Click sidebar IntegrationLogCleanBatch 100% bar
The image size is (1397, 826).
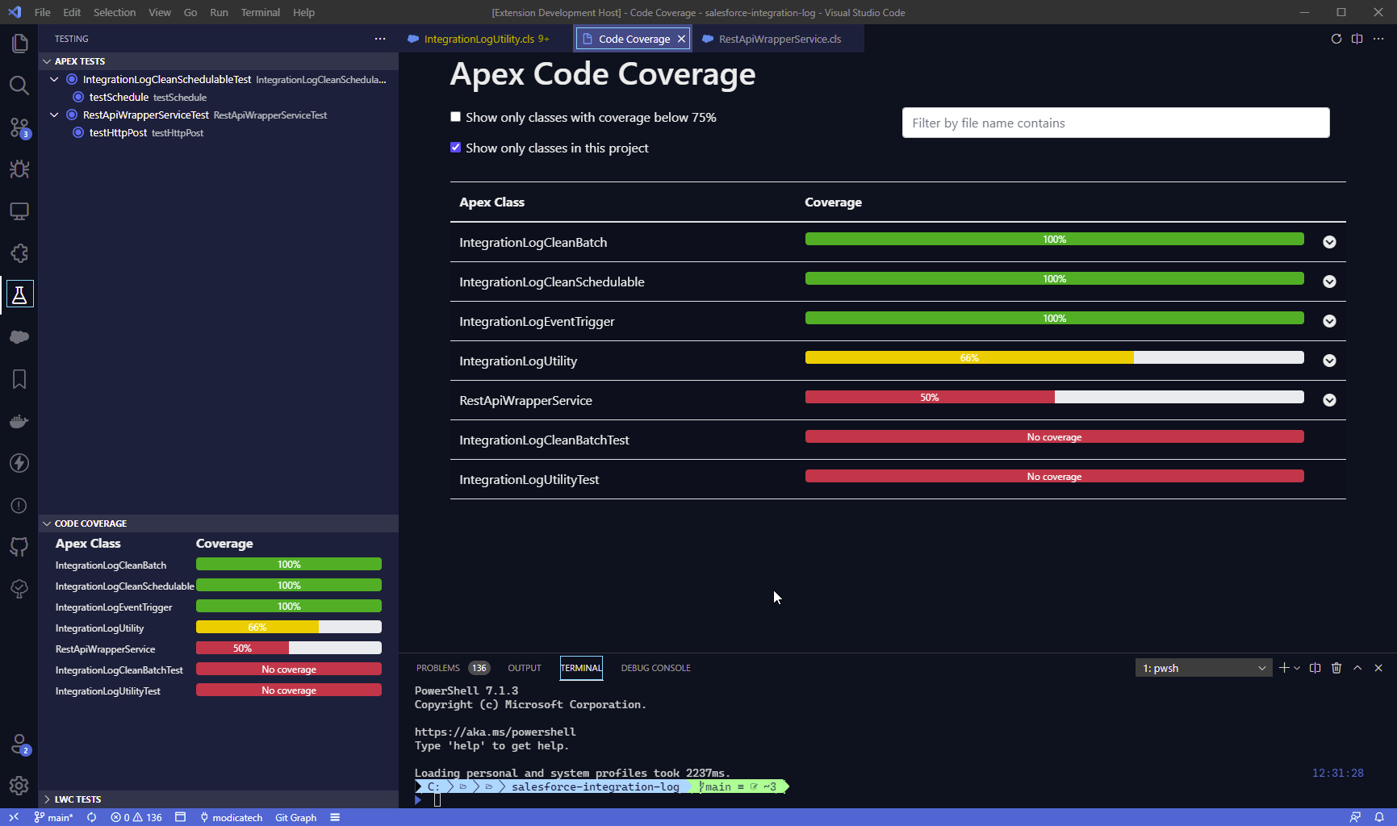pos(289,565)
